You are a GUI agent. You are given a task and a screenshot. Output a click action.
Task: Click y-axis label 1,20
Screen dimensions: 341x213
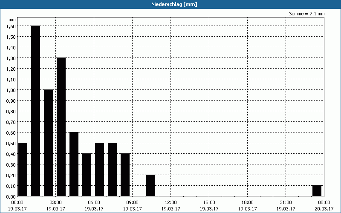pyautogui.click(x=11, y=69)
